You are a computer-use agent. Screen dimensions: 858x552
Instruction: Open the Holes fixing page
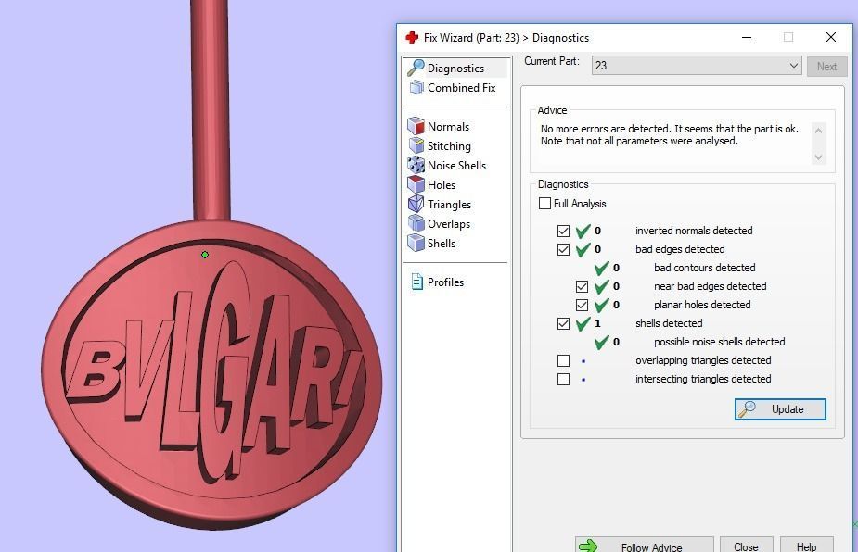(x=431, y=184)
